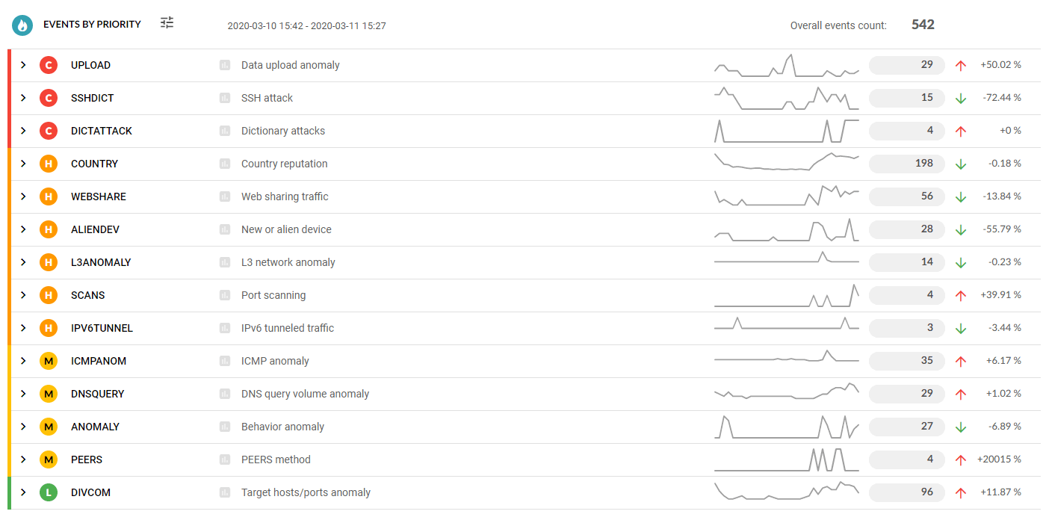Expand the WEBSHARE event row
This screenshot has height=523, width=1046.
pyautogui.click(x=23, y=197)
